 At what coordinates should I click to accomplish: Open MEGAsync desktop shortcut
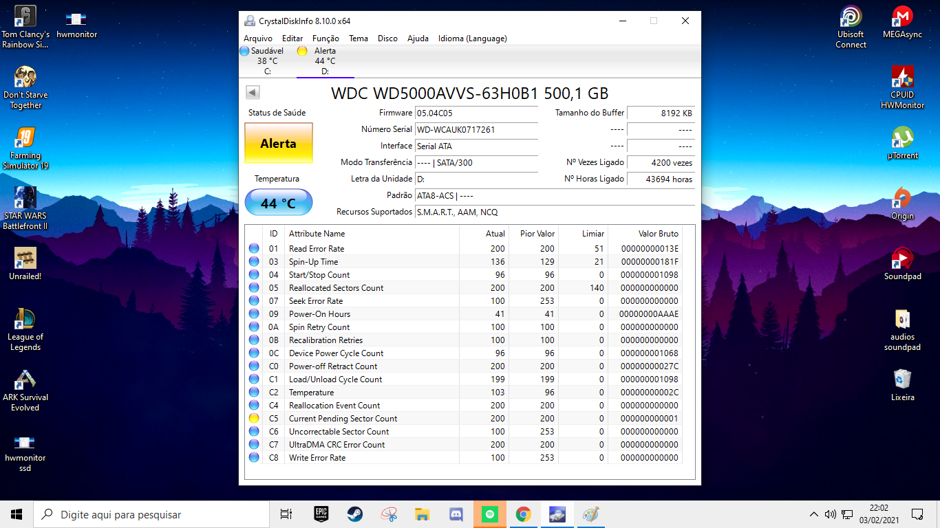click(902, 23)
